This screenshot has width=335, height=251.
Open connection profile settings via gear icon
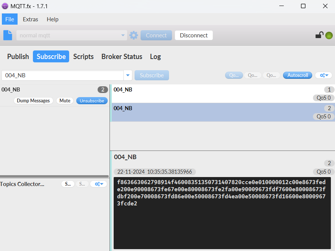pyautogui.click(x=134, y=35)
